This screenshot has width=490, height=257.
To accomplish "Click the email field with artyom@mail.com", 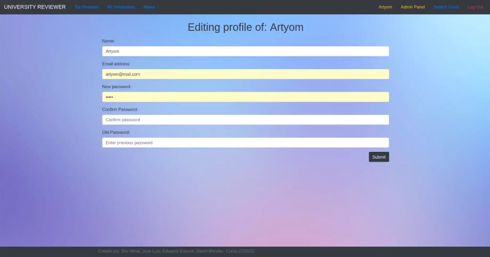I will 245,74.
